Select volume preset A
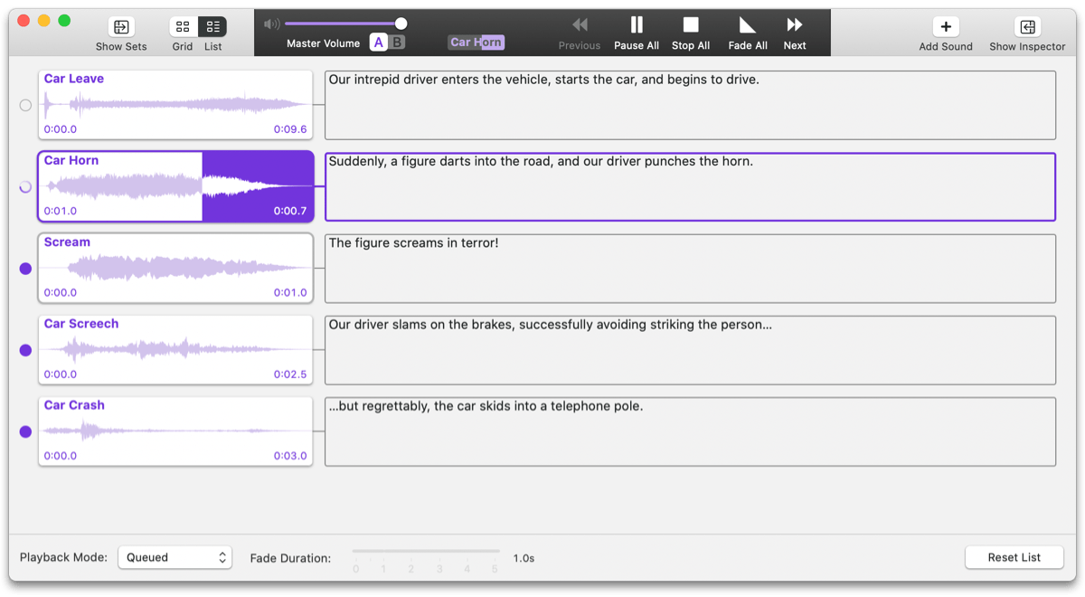1085x597 pixels. coord(379,43)
